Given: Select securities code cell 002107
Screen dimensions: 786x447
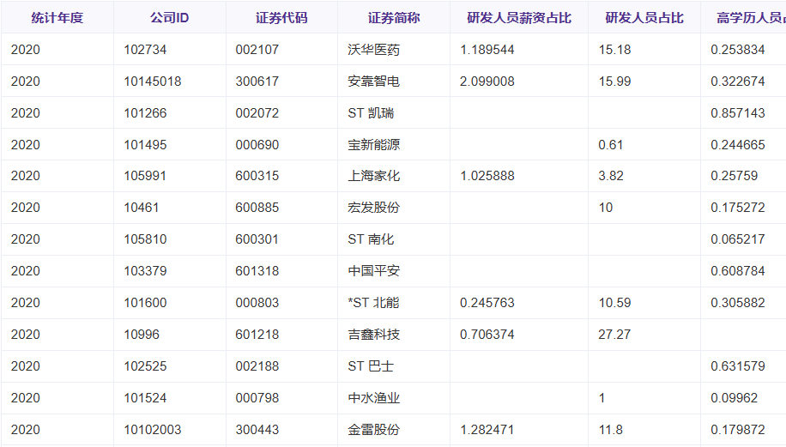Looking at the screenshot, I should point(281,50).
